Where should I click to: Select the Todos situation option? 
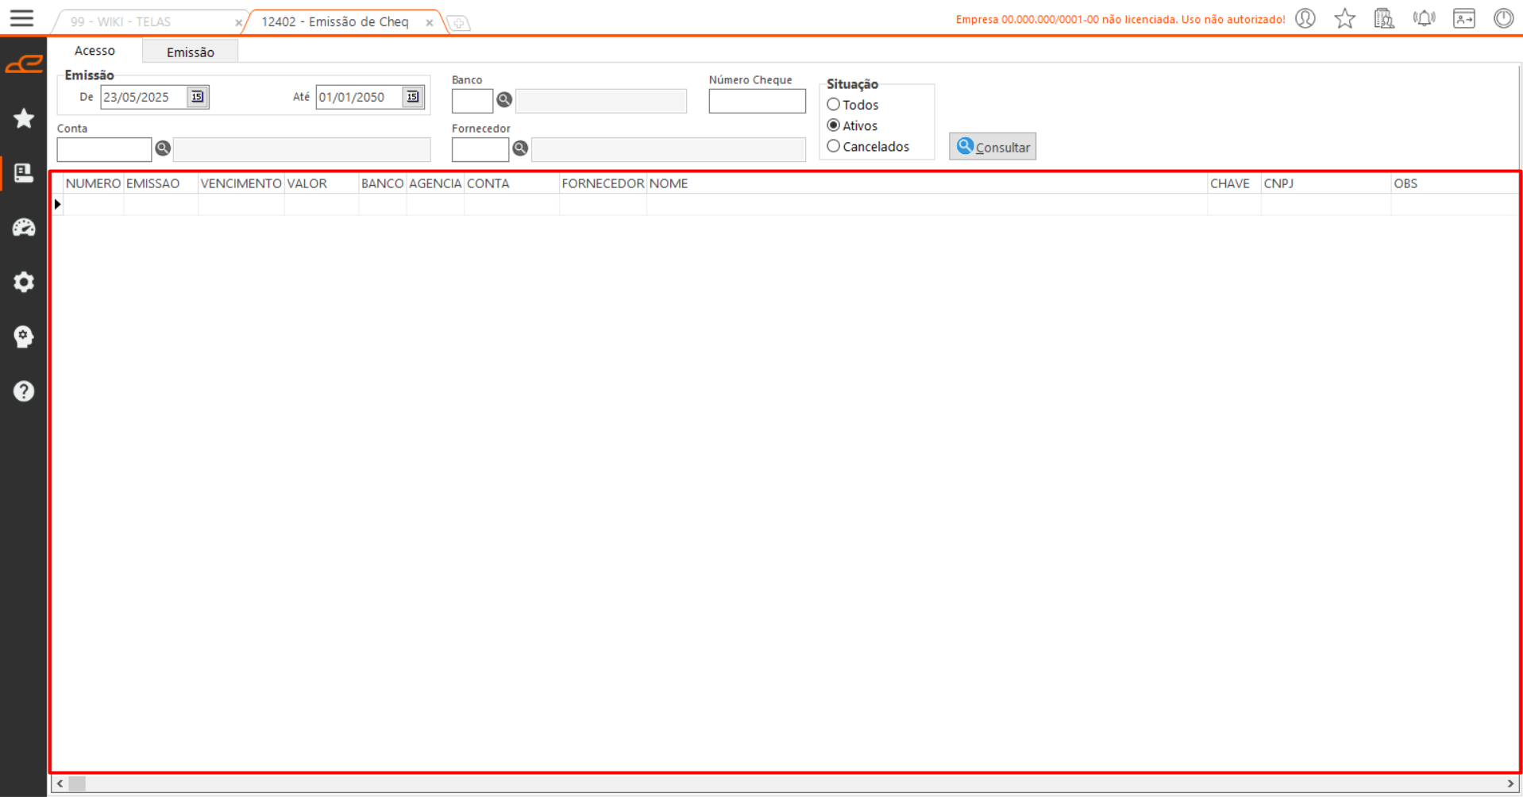(834, 105)
